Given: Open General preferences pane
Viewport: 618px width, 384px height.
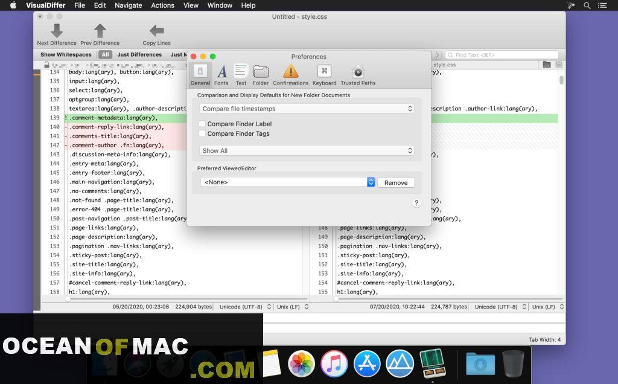Looking at the screenshot, I should tap(200, 74).
